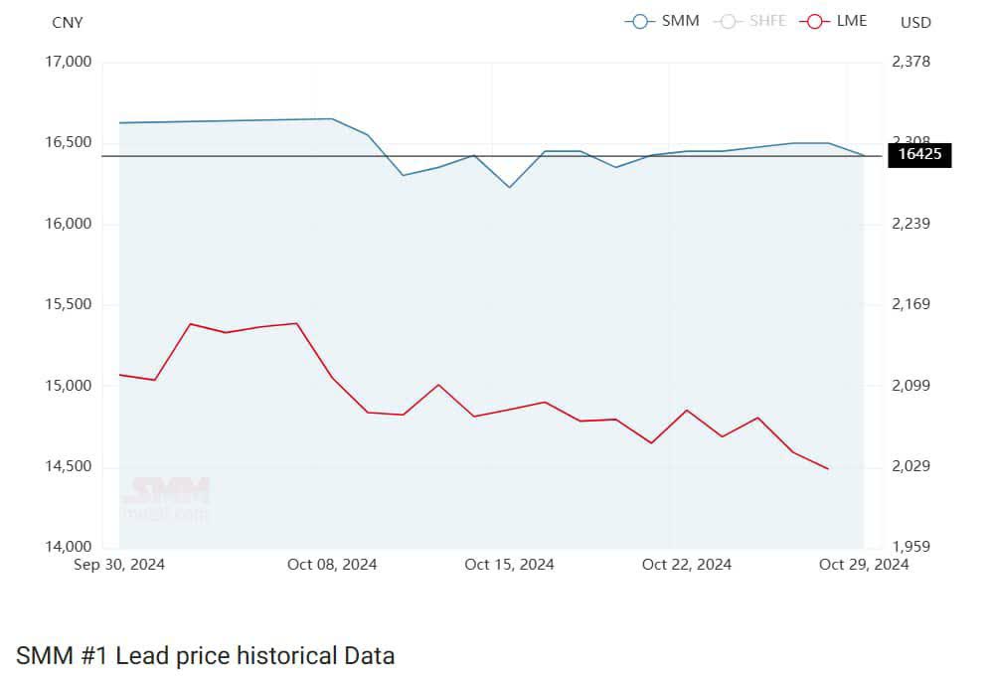Image resolution: width=992 pixels, height=682 pixels.
Task: Select the Oct 08, 2024 date label
Action: [x=332, y=565]
